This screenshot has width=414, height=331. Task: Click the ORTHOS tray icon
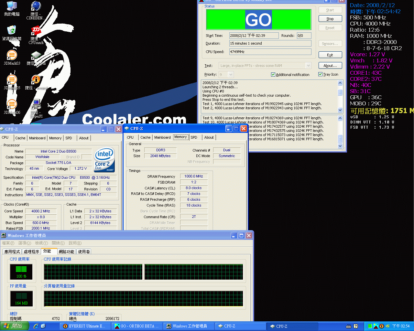click(376, 326)
